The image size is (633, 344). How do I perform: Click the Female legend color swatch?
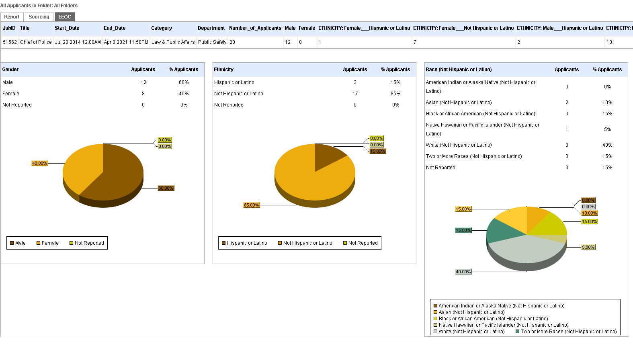[x=39, y=243]
